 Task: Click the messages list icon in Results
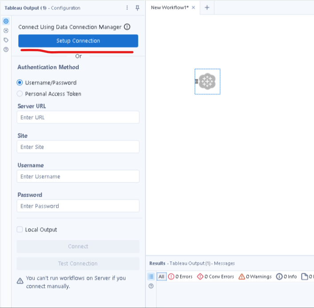pos(151,276)
